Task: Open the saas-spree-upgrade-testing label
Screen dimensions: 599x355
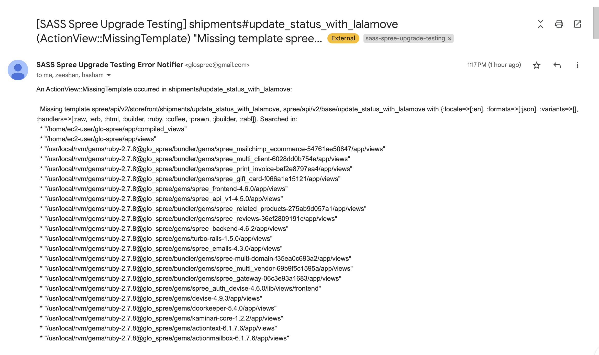Action: click(x=405, y=38)
